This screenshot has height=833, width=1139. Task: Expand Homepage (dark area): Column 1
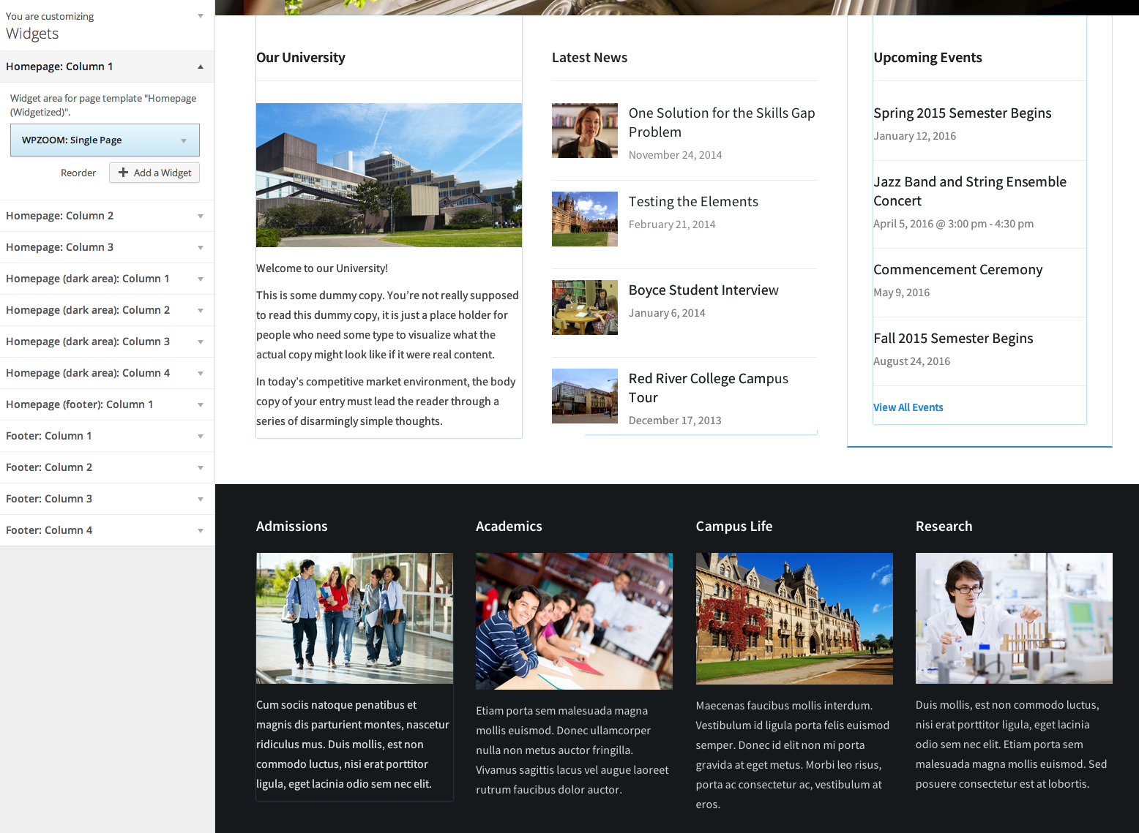[106, 279]
